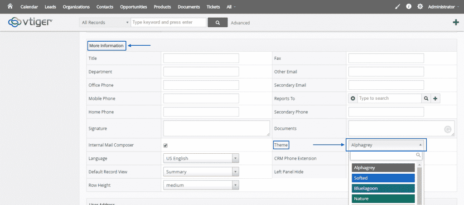Screen dimensions: 464x205
Task: Click the Home Phone input field
Action: pos(201,112)
